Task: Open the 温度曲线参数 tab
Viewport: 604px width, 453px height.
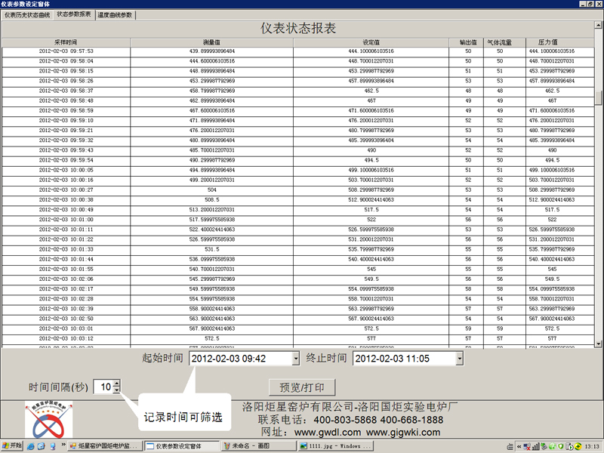Action: tap(115, 14)
